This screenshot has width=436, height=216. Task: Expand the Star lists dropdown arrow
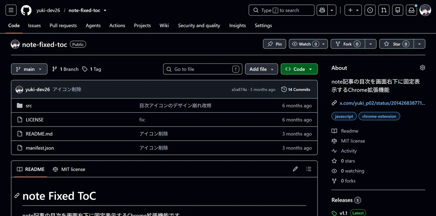pyautogui.click(x=420, y=44)
